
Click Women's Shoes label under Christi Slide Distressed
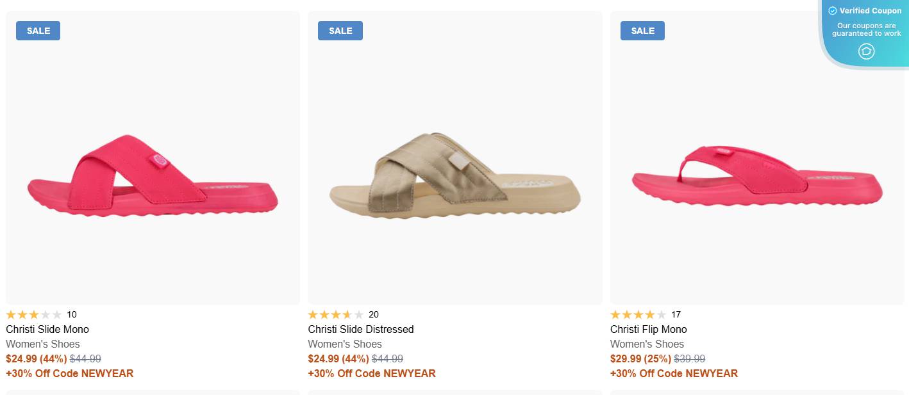(344, 344)
